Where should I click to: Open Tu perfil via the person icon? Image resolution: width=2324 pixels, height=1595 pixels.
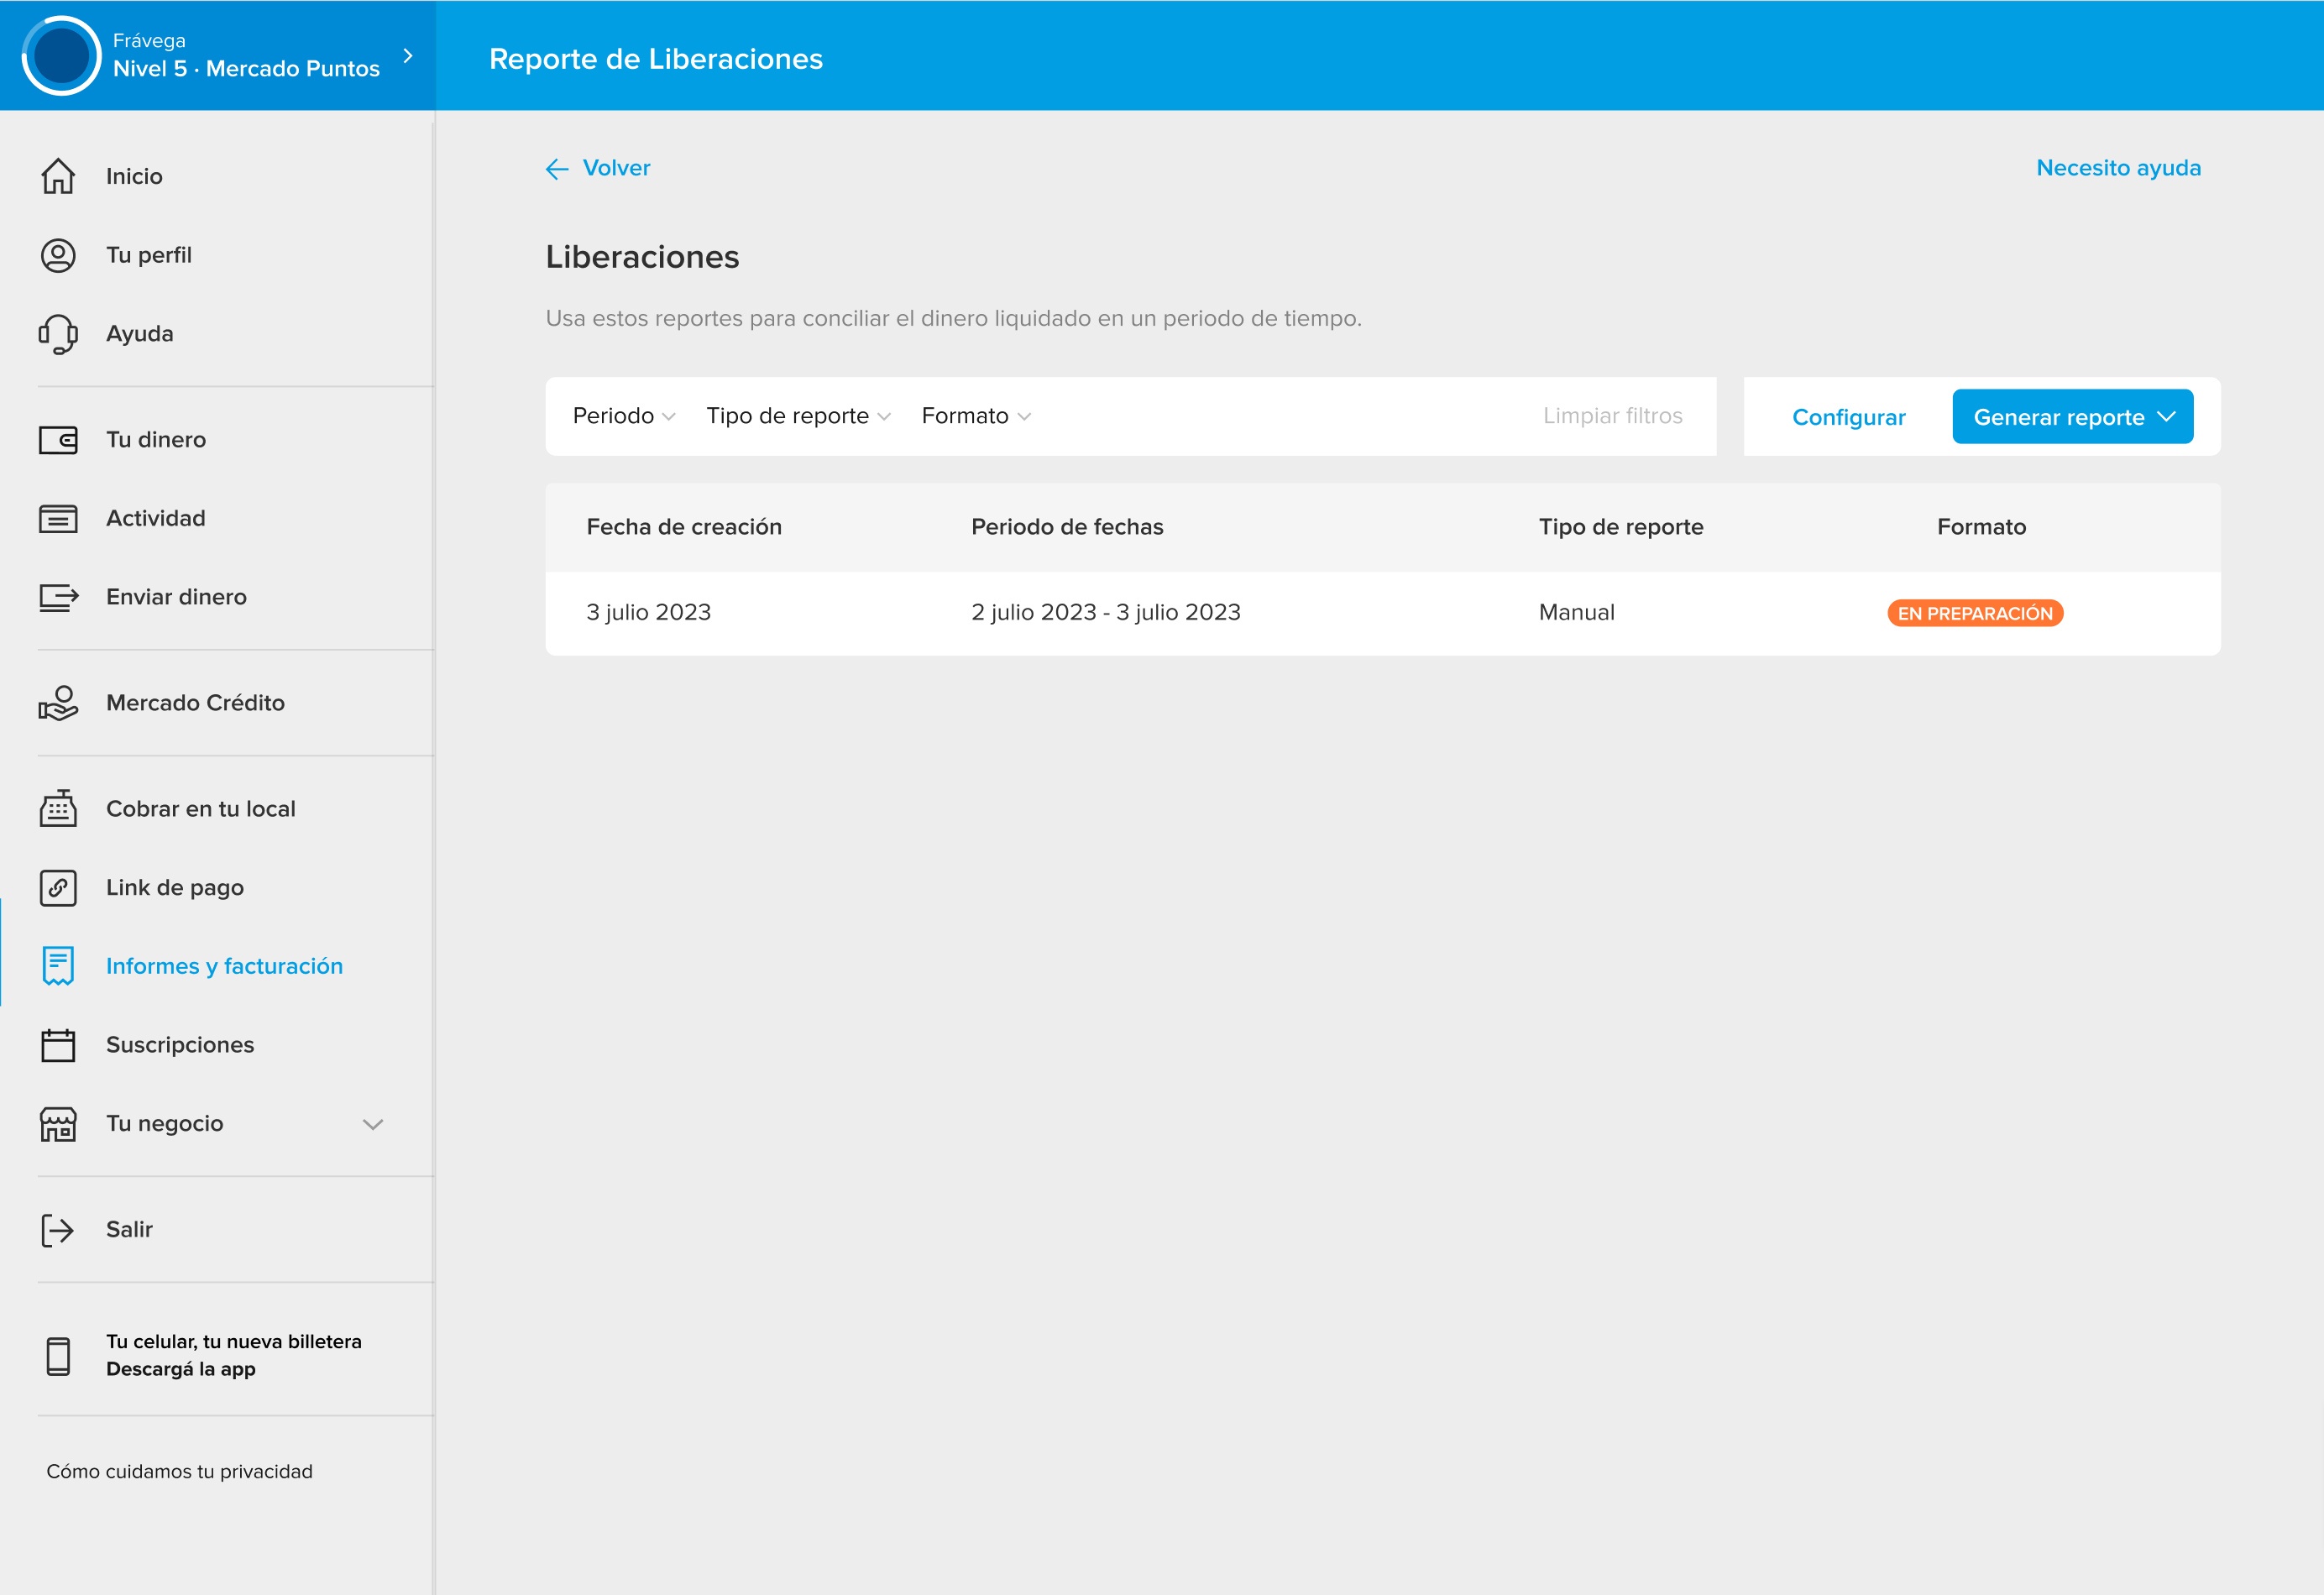(x=58, y=255)
